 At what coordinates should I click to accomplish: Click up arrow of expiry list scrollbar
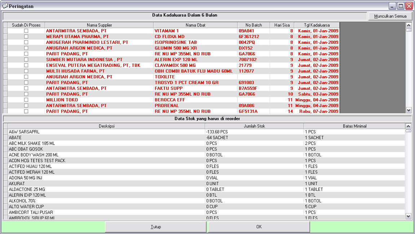click(x=409, y=25)
